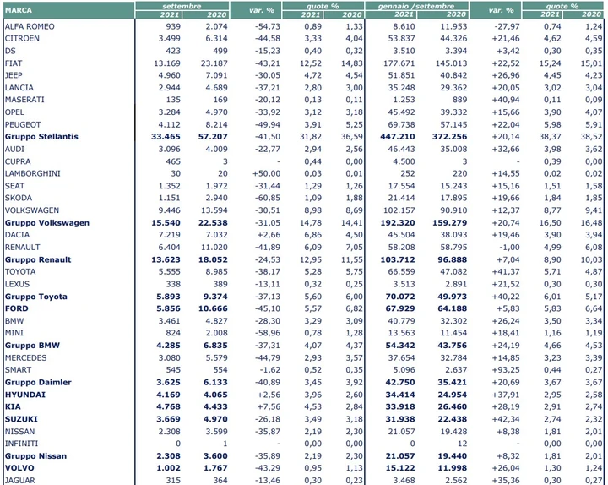This screenshot has height=485, width=608.
Task: Select the RENAULT brand label
Action: (23, 248)
